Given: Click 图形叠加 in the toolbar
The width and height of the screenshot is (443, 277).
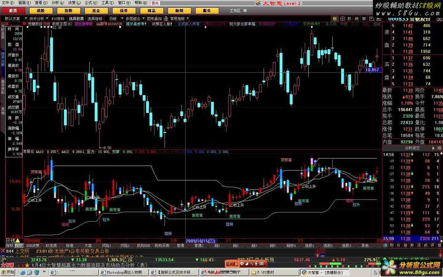Looking at the screenshot, I should pos(154,19).
